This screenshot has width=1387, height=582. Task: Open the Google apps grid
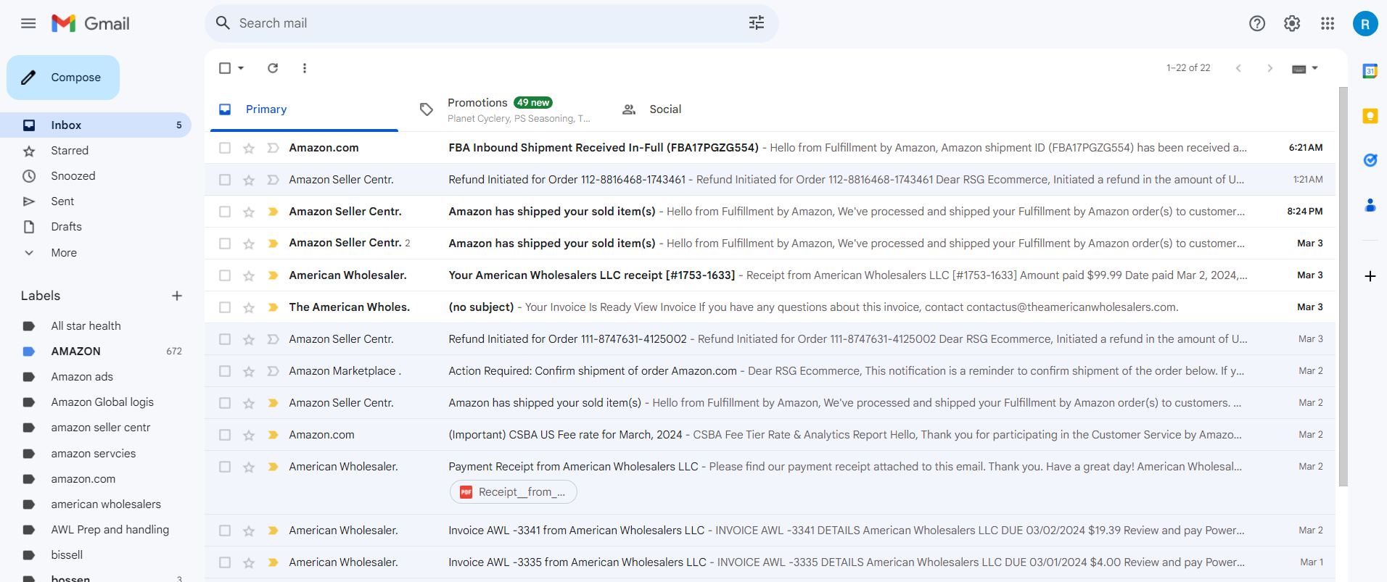point(1328,23)
